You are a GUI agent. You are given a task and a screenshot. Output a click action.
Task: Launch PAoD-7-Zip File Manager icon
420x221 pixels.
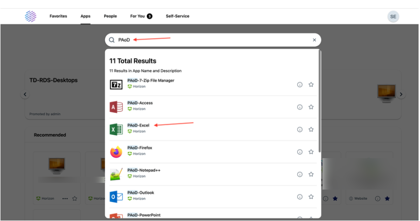tap(116, 85)
